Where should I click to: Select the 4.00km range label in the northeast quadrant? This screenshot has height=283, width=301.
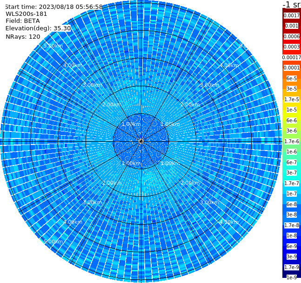(229, 65)
